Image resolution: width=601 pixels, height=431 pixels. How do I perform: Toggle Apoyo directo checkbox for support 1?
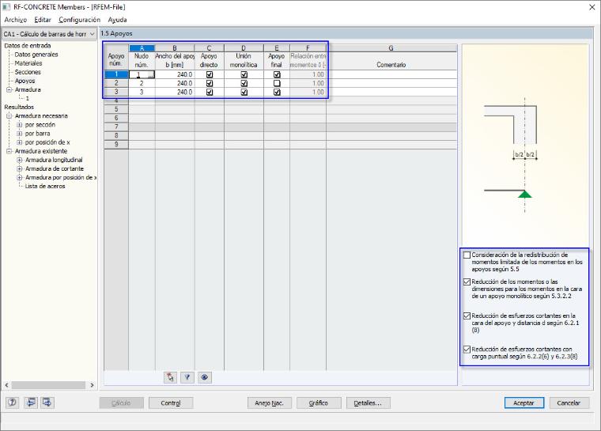pos(210,74)
